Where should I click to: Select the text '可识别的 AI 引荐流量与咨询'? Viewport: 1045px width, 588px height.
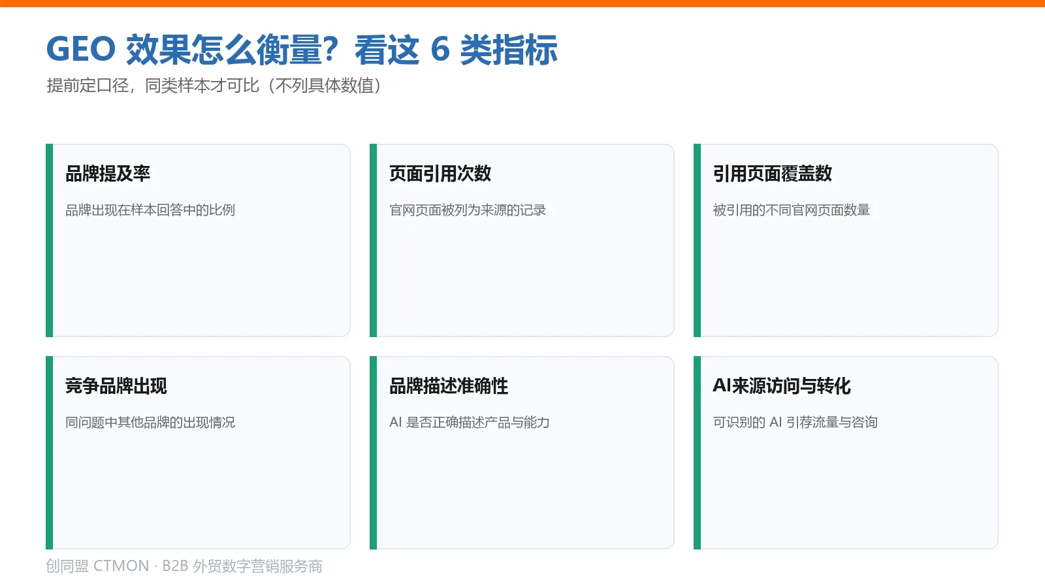[x=796, y=423]
